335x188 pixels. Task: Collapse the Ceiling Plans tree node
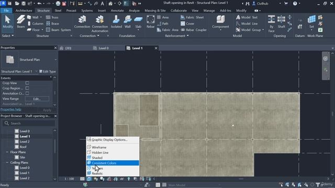pyautogui.click(x=7, y=162)
